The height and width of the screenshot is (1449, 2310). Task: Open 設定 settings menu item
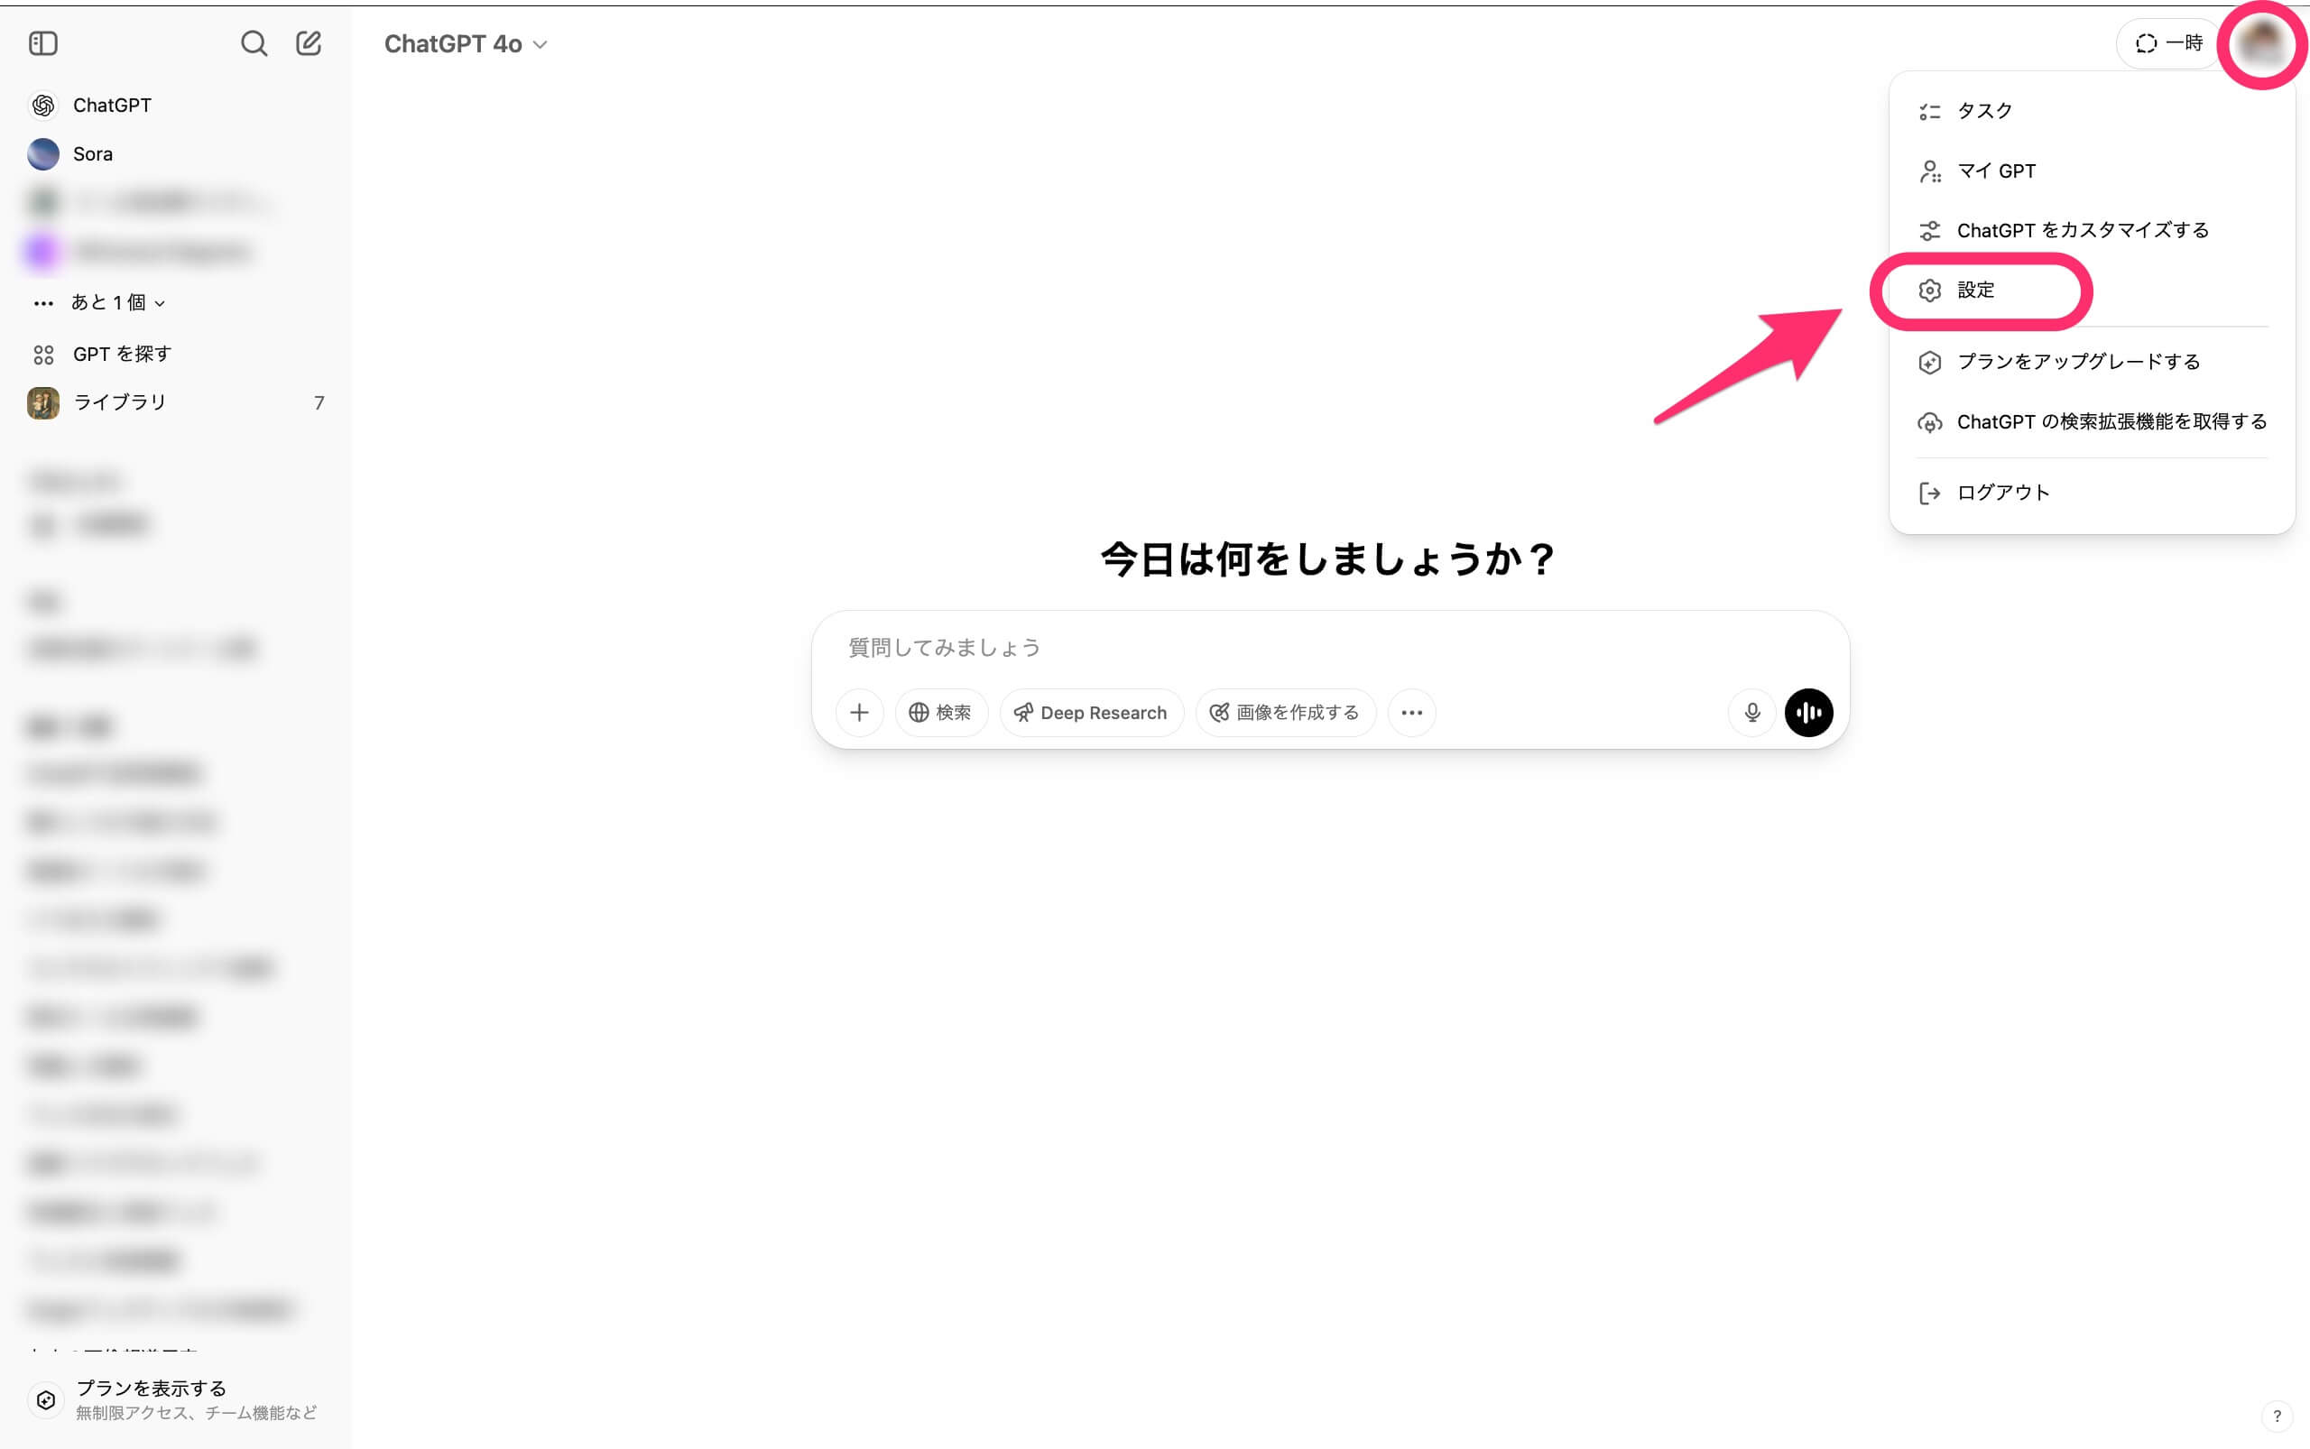click(x=2092, y=291)
